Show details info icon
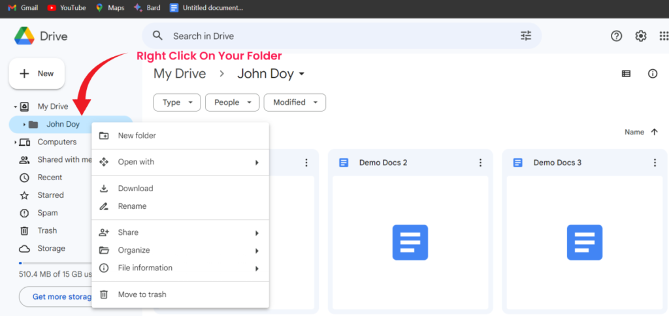The width and height of the screenshot is (669, 316). (652, 74)
